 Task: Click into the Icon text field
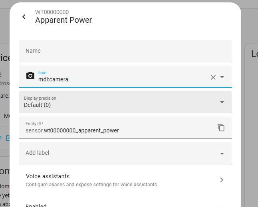point(120,79)
